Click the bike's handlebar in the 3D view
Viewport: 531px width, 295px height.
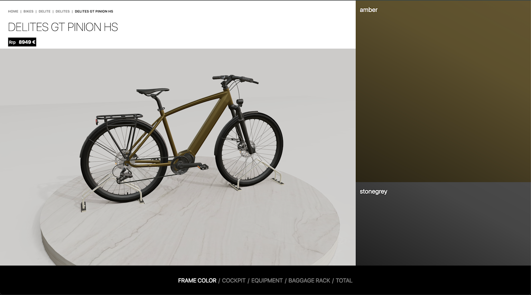click(x=235, y=79)
